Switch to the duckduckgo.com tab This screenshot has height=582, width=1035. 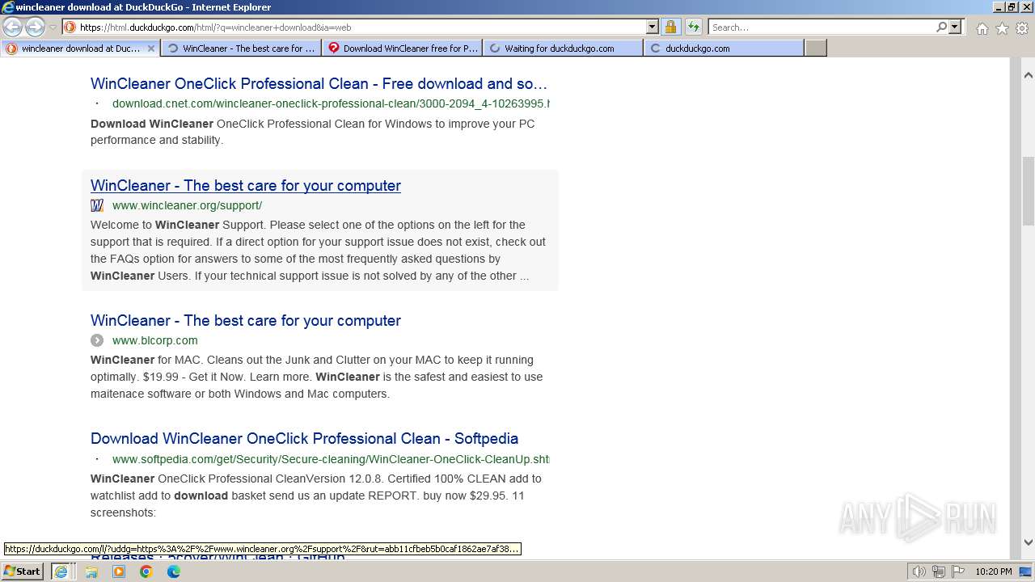pyautogui.click(x=724, y=48)
